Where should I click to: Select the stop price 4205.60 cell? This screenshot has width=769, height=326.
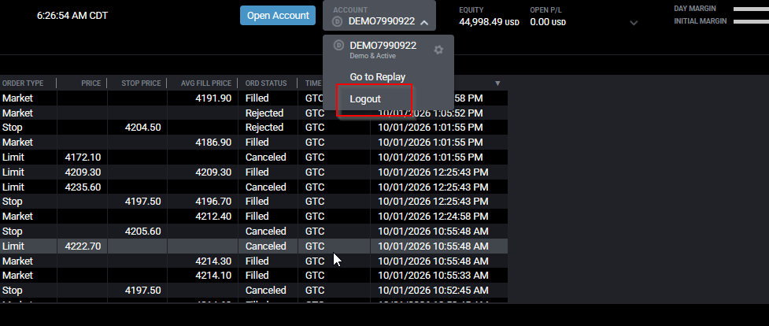pos(142,232)
